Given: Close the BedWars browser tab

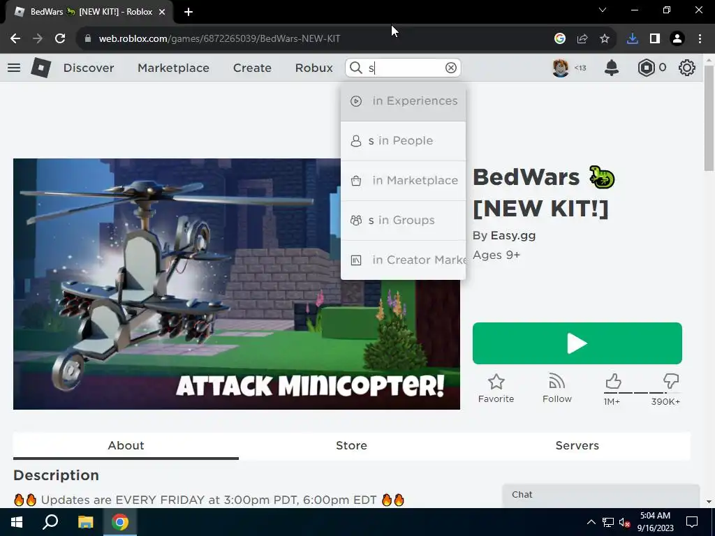Looking at the screenshot, I should pyautogui.click(x=162, y=12).
